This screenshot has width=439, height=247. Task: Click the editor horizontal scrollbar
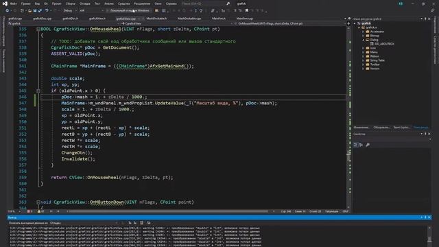click(x=169, y=211)
